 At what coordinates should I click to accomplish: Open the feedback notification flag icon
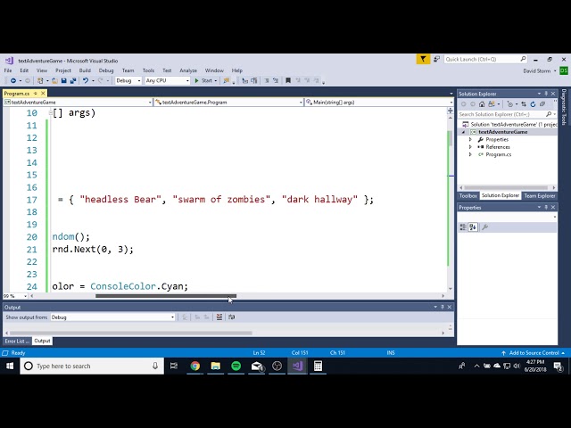[423, 59]
